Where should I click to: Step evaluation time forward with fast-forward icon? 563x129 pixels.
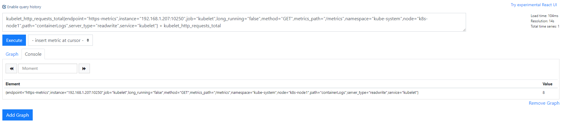84,69
